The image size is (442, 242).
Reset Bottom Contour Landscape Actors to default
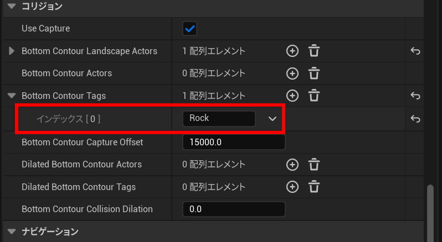click(415, 51)
